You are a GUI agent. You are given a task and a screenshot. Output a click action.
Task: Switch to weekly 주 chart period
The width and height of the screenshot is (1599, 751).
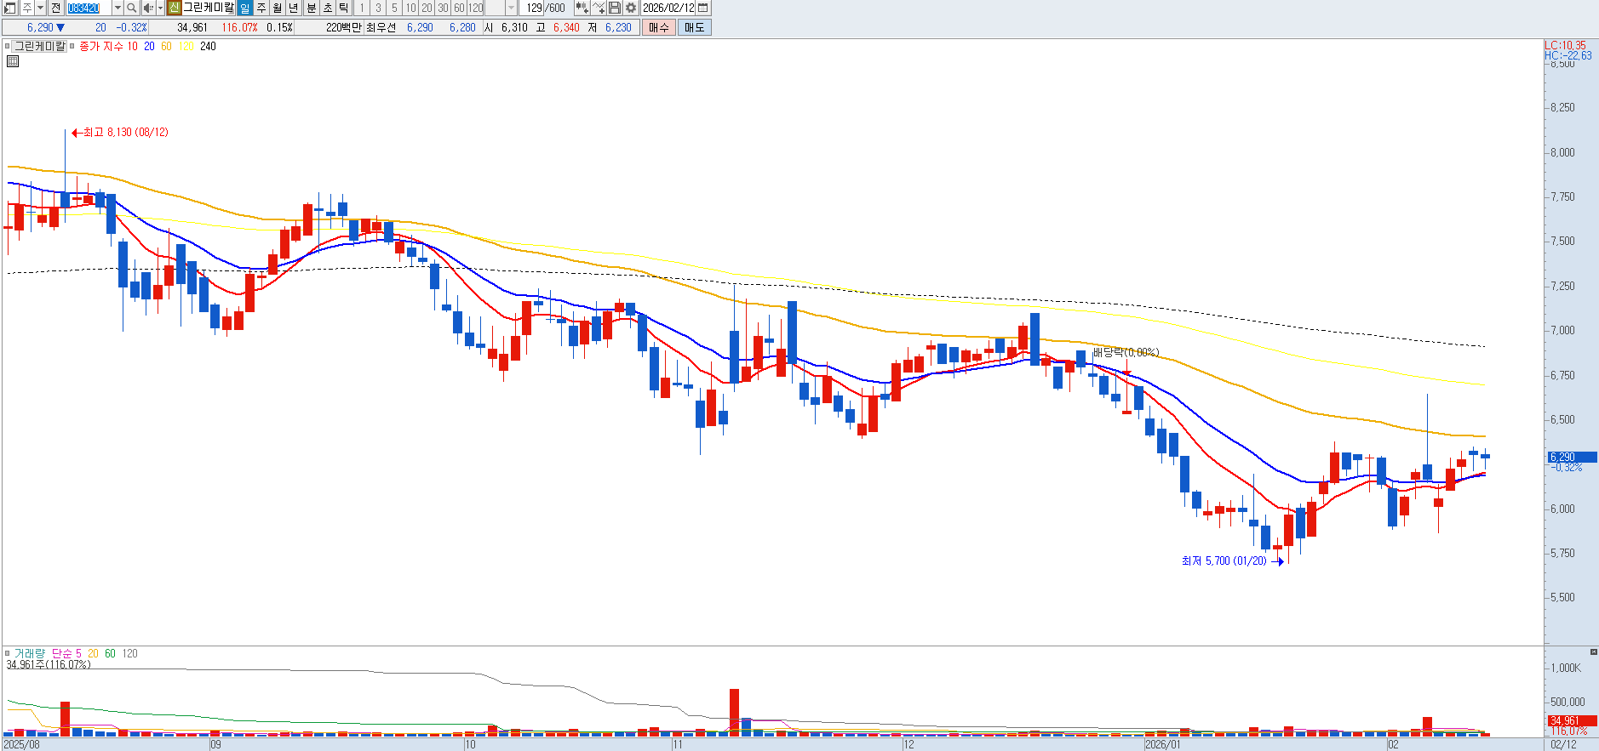point(261,8)
